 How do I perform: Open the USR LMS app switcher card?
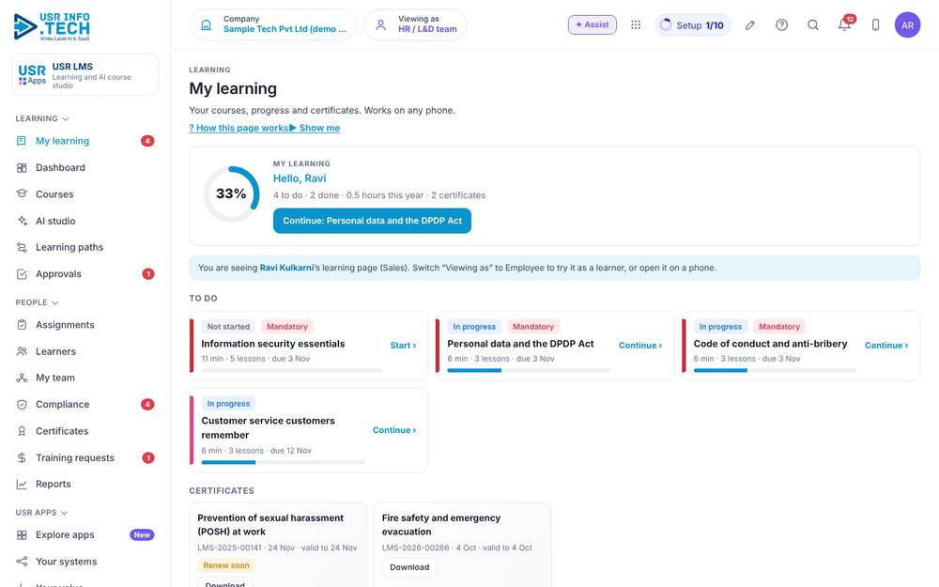click(85, 75)
